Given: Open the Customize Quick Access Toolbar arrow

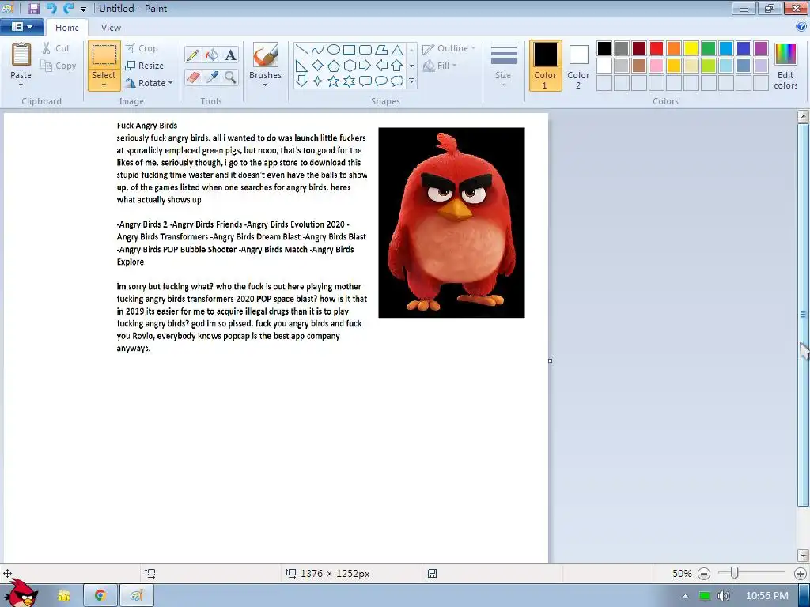Looking at the screenshot, I should tap(83, 9).
